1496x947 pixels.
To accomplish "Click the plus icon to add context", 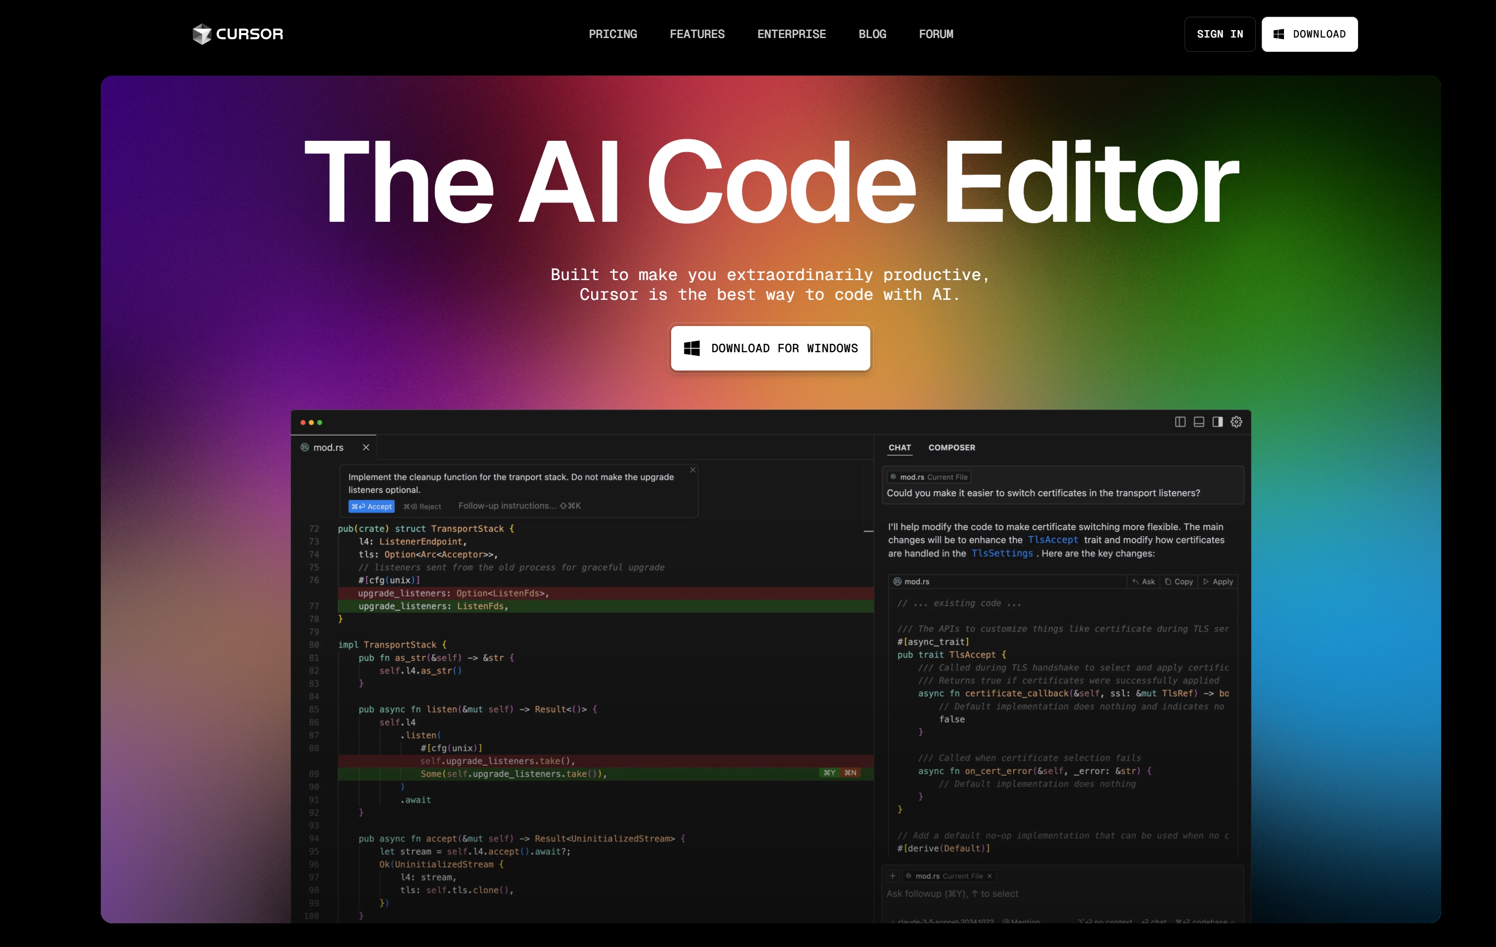I will 892,875.
